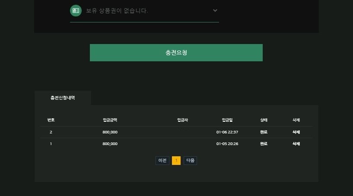This screenshot has width=353, height=196.
Task: Open the 보유 상품권이 없습니다 select box
Action: (x=144, y=11)
